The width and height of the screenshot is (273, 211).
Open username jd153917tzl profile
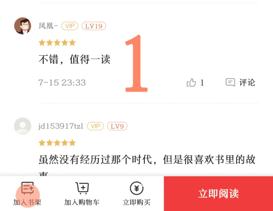(61, 126)
